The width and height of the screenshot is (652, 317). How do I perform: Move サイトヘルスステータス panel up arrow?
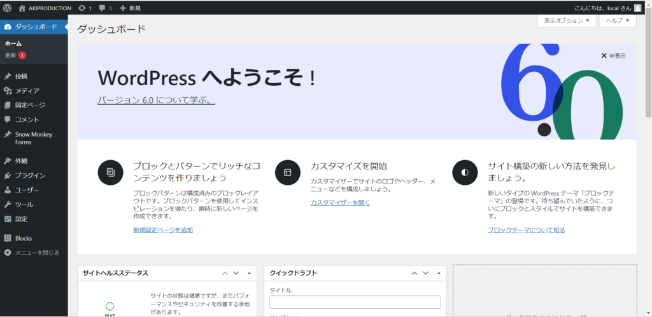coord(225,273)
